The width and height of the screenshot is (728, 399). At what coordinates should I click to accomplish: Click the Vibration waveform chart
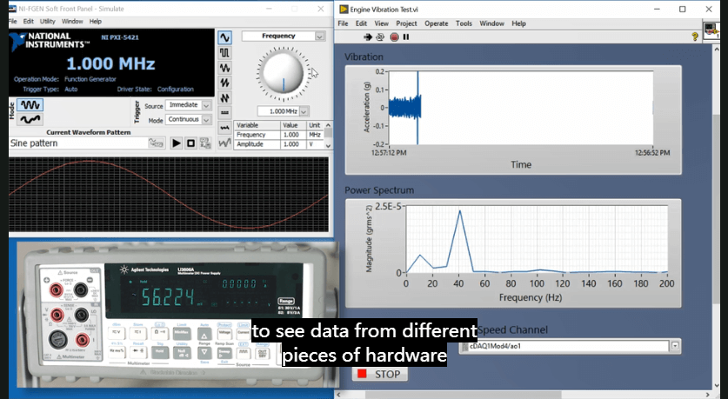pyautogui.click(x=520, y=108)
